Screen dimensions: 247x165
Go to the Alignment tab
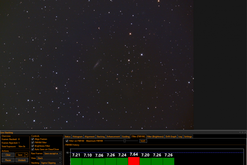pyautogui.click(x=90, y=137)
